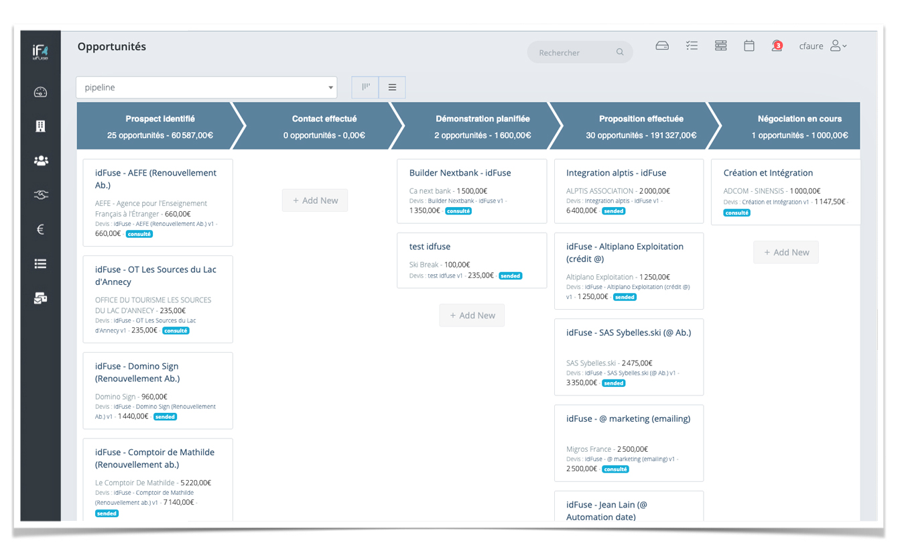Click the Création et Intégration v1 quote
Viewport: 898px width, 543px height.
coord(775,202)
